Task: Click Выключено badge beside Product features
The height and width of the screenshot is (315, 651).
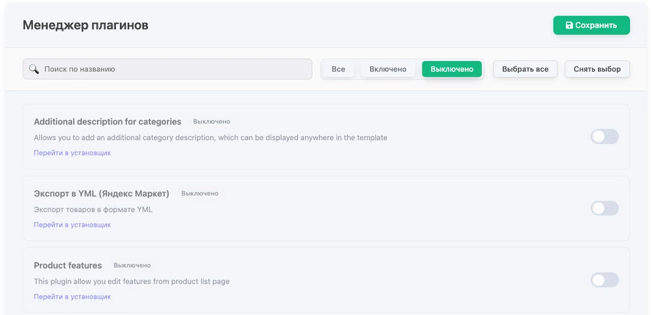Action: coord(132,266)
